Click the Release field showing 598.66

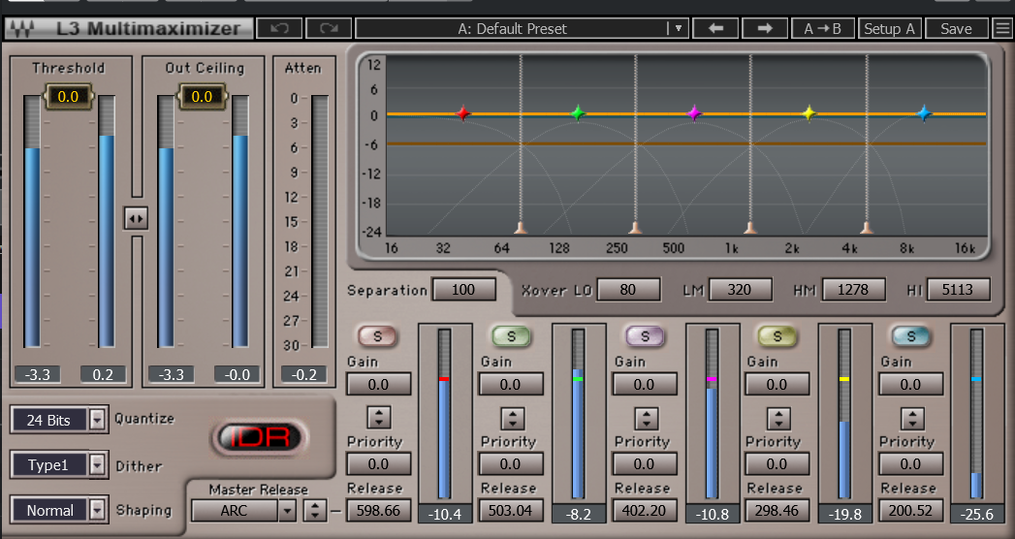click(379, 511)
